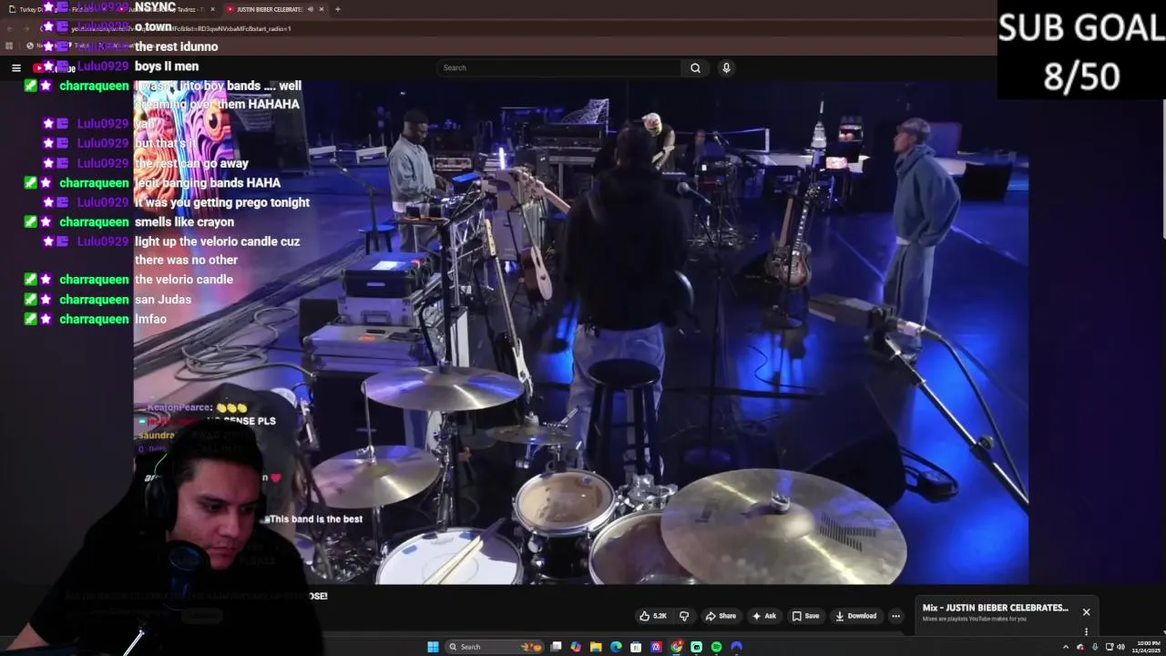Show hidden system tray icons chevron

[1066, 647]
